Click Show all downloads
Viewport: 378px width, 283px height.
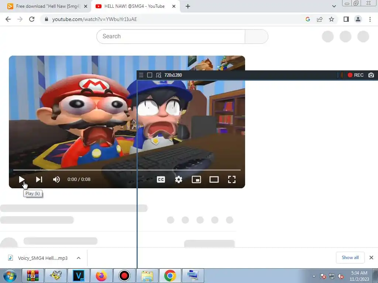pyautogui.click(x=350, y=258)
